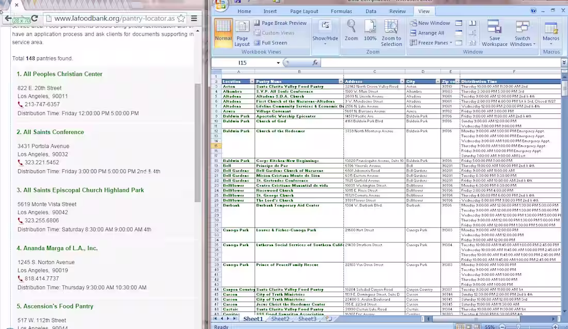Click Zoom Out minus in status bar
Screen dimensions: 568x329
pos(502,326)
